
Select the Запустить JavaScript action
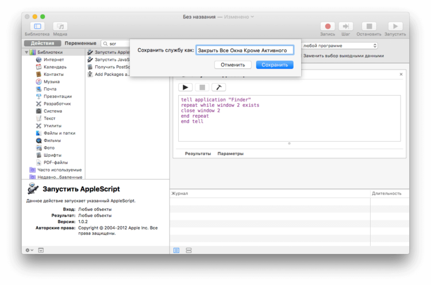pyautogui.click(x=109, y=60)
